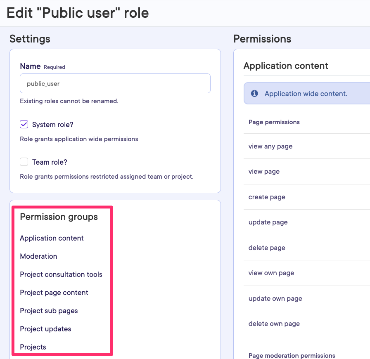The width and height of the screenshot is (370, 359).
Task: Select Project consultation tools group
Action: [x=61, y=274]
